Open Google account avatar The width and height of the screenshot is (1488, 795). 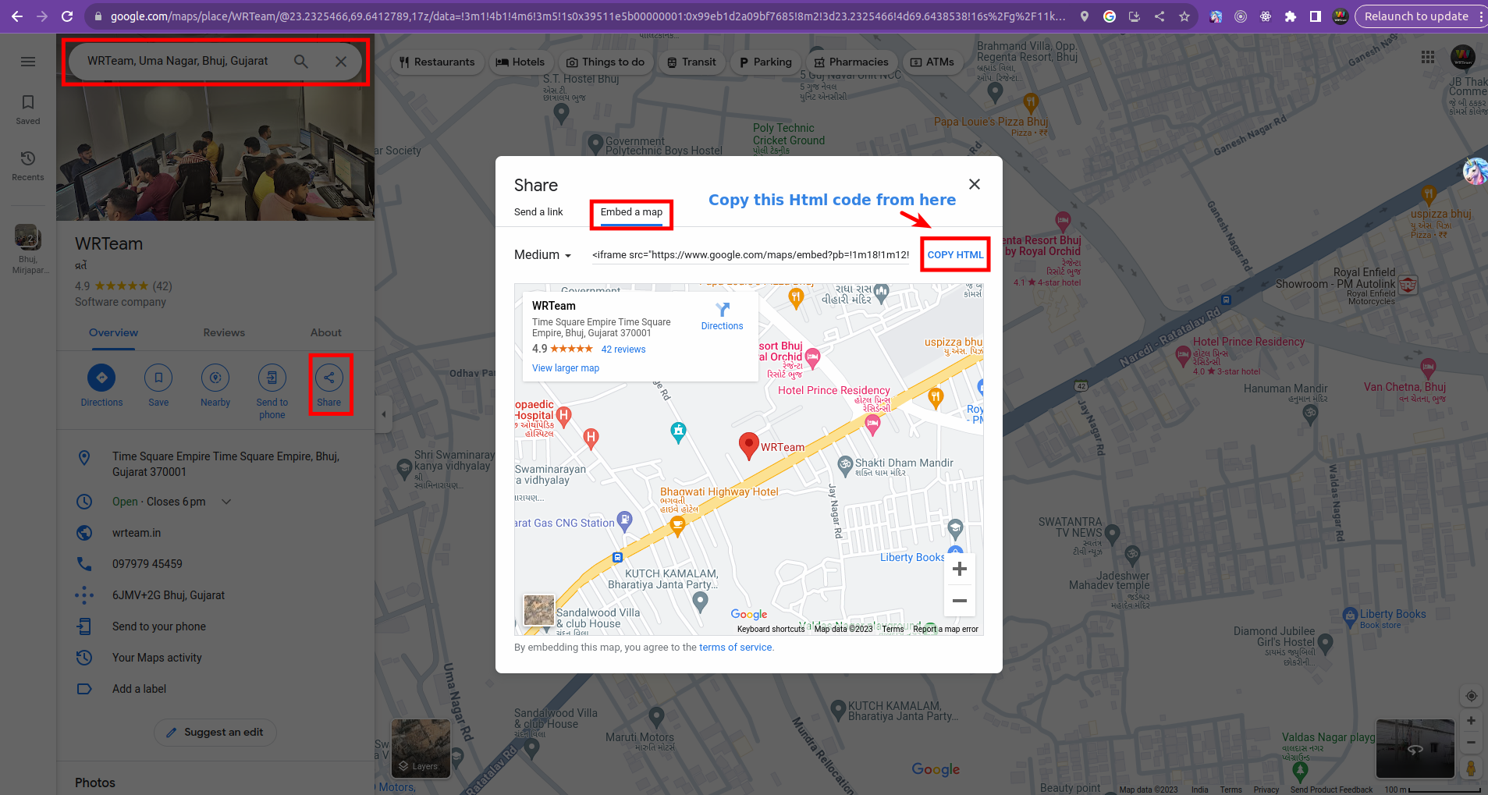pyautogui.click(x=1462, y=57)
